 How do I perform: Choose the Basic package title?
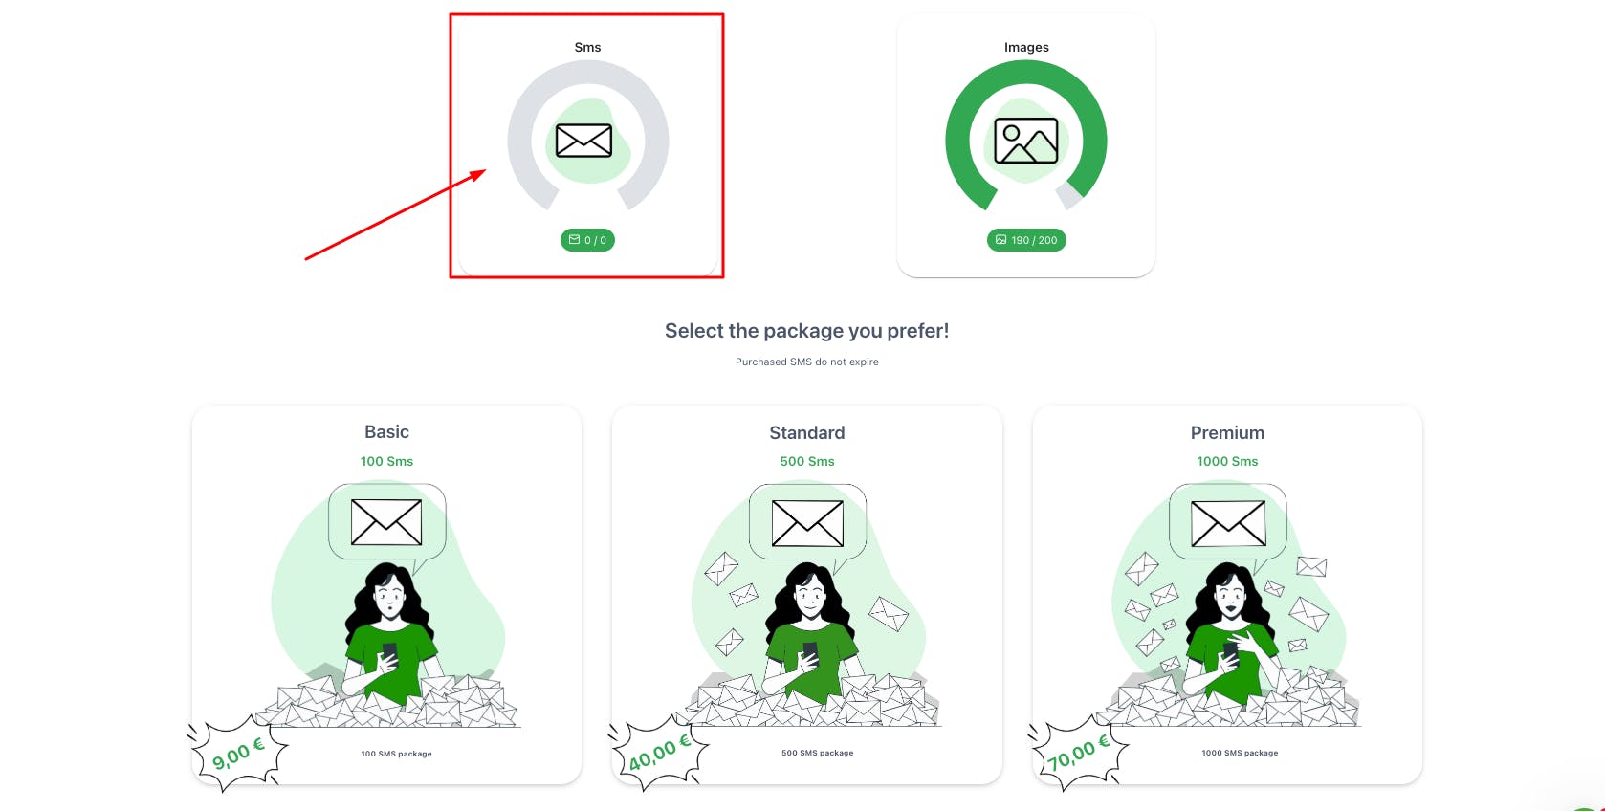[386, 432]
